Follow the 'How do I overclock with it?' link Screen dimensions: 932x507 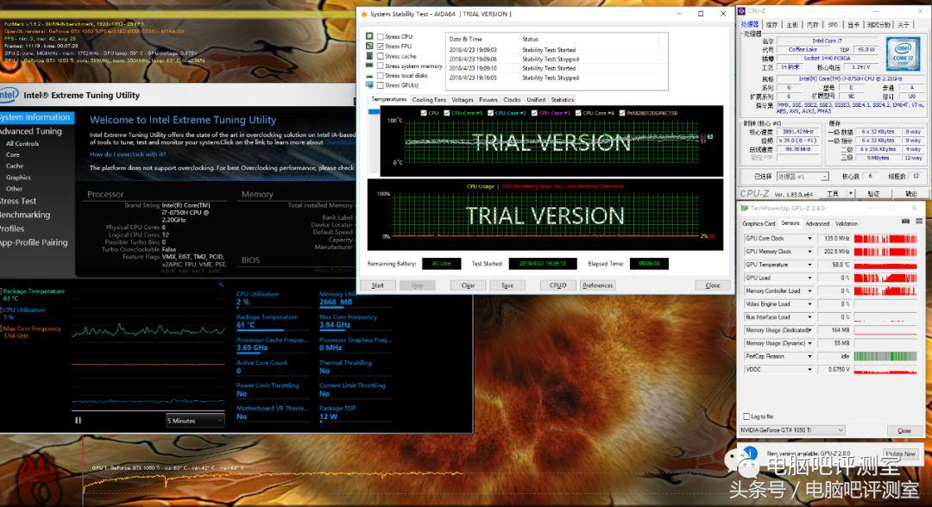point(128,154)
